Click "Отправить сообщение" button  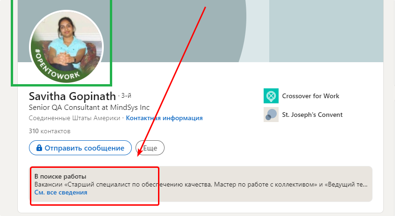80,148
